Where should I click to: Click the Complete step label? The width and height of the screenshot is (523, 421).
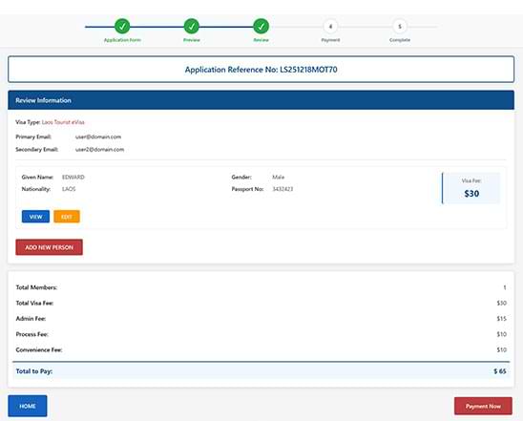click(x=400, y=40)
